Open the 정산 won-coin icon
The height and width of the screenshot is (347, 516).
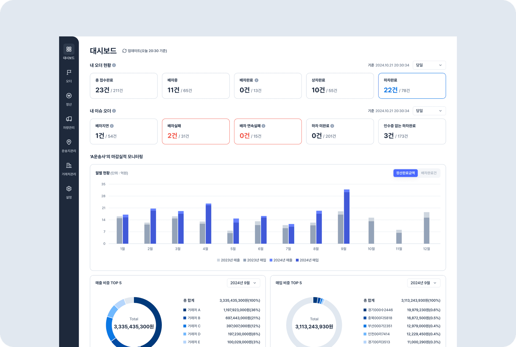pyautogui.click(x=69, y=95)
